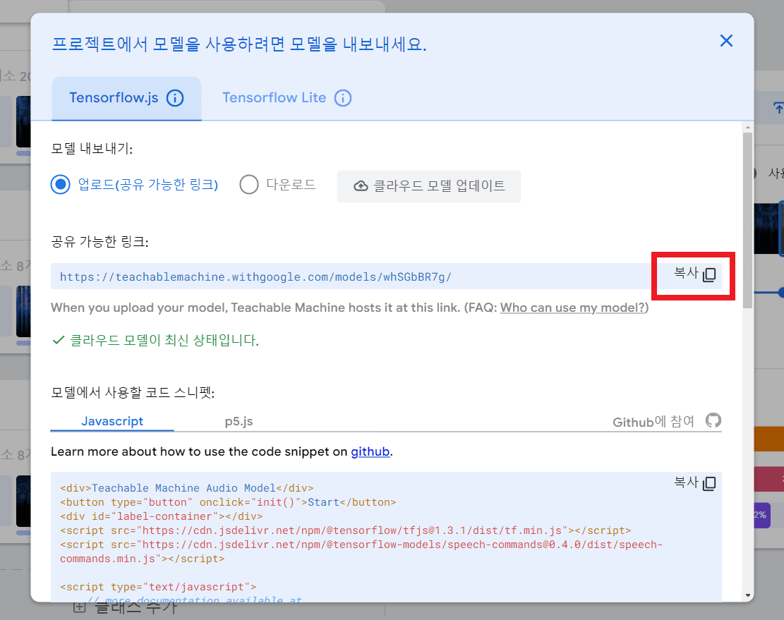
Task: Click the 모델 내보내기 label
Action: point(92,149)
